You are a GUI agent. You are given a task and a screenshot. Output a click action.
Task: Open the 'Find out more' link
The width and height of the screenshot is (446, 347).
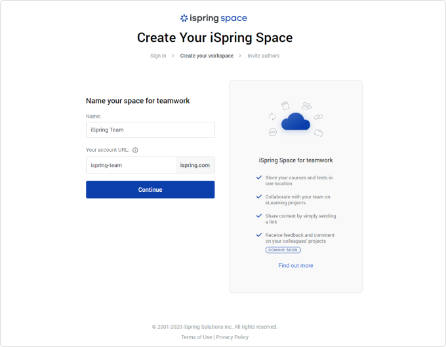tap(296, 265)
